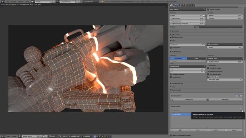Switch to the Render properties tab icon
Screen dimensions: 246x138
(176, 5)
